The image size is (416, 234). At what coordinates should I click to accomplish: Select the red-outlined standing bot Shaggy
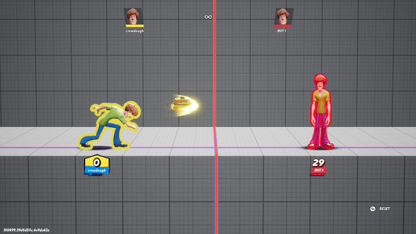pos(322,111)
